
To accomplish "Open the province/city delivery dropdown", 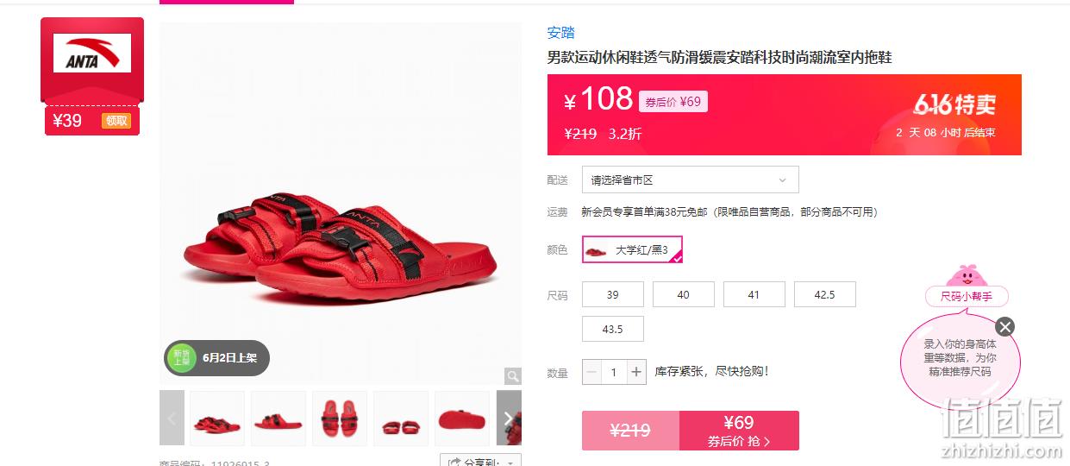I will tap(691, 179).
